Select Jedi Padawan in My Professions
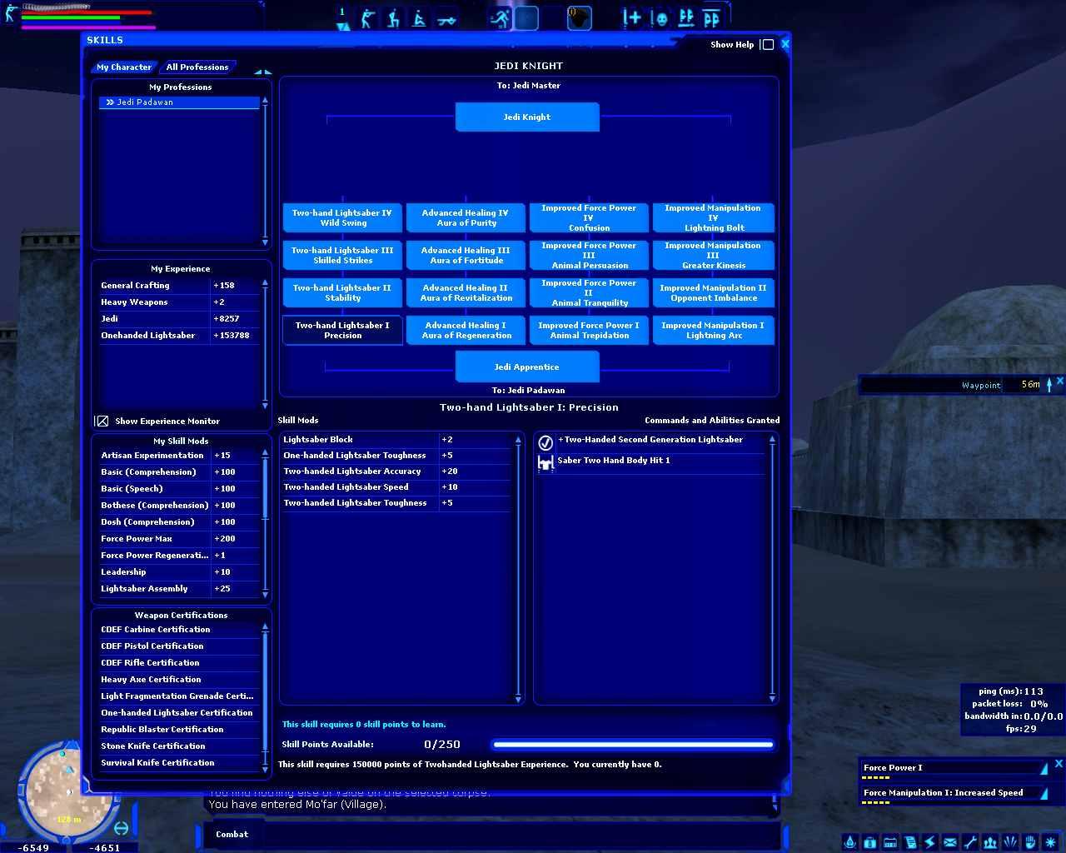Screen dimensions: 1066x853 coord(179,102)
